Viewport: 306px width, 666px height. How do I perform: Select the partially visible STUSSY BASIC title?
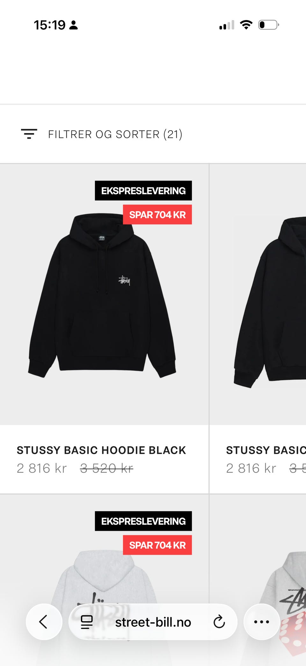coord(266,450)
